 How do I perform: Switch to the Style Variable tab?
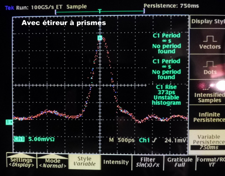click(x=84, y=162)
